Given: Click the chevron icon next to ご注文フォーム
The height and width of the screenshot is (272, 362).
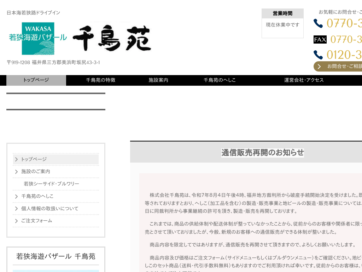Looking at the screenshot, I should point(16,221).
